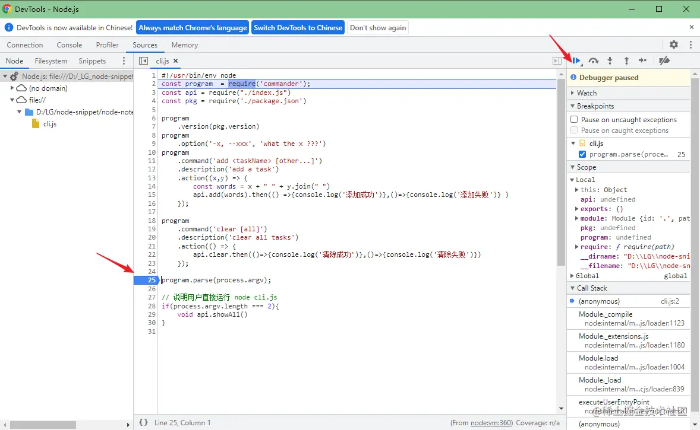The width and height of the screenshot is (700, 430).
Task: Click the 'Line 25, Column 1' status text
Action: (182, 423)
